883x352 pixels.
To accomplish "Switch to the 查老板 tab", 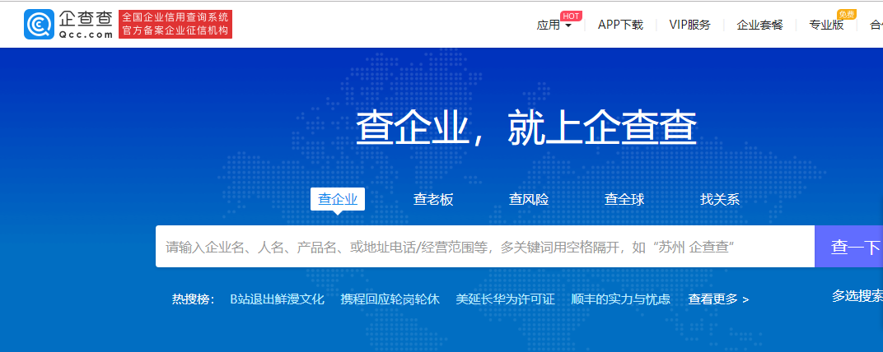I will click(x=433, y=200).
